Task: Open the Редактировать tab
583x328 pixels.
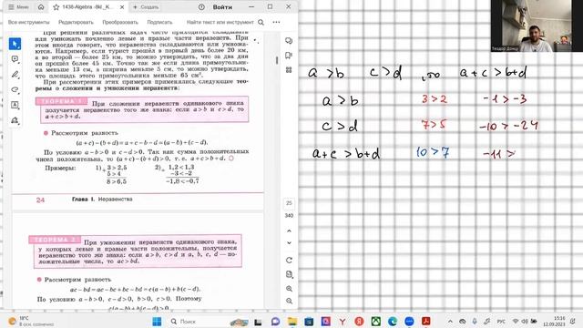Action: pos(76,22)
